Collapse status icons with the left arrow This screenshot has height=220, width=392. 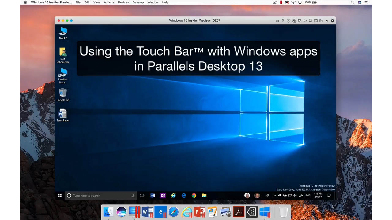pyautogui.click(x=327, y=21)
